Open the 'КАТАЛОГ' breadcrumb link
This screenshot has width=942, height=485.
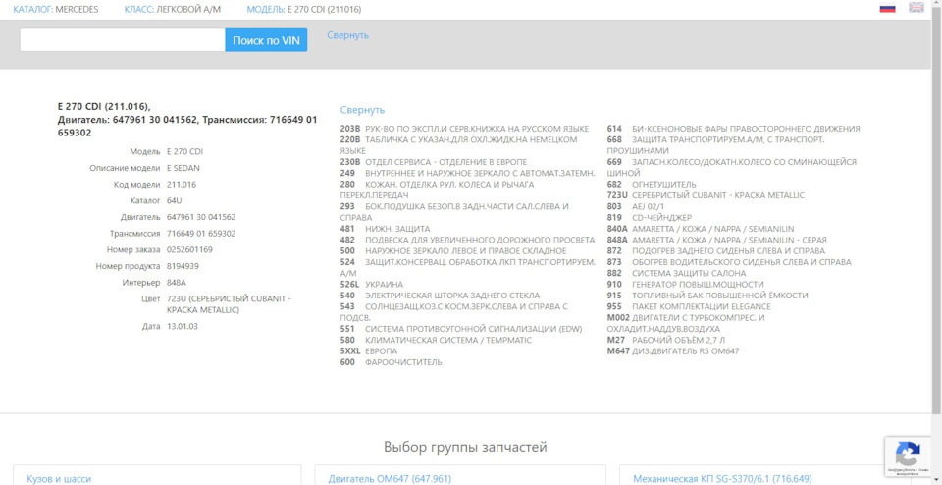point(33,10)
